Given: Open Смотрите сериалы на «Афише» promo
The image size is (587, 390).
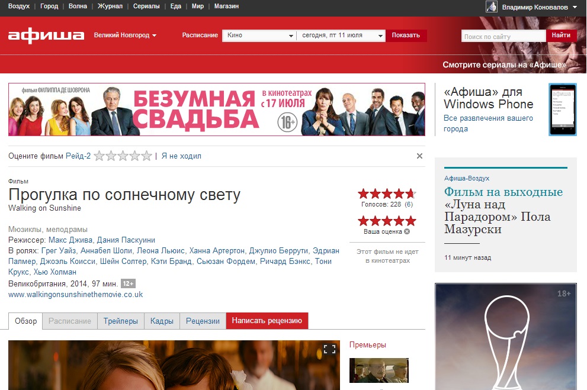Looking at the screenshot, I should 504,65.
